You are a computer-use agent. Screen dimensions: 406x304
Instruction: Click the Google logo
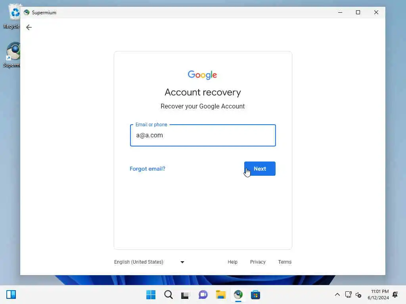(202, 75)
